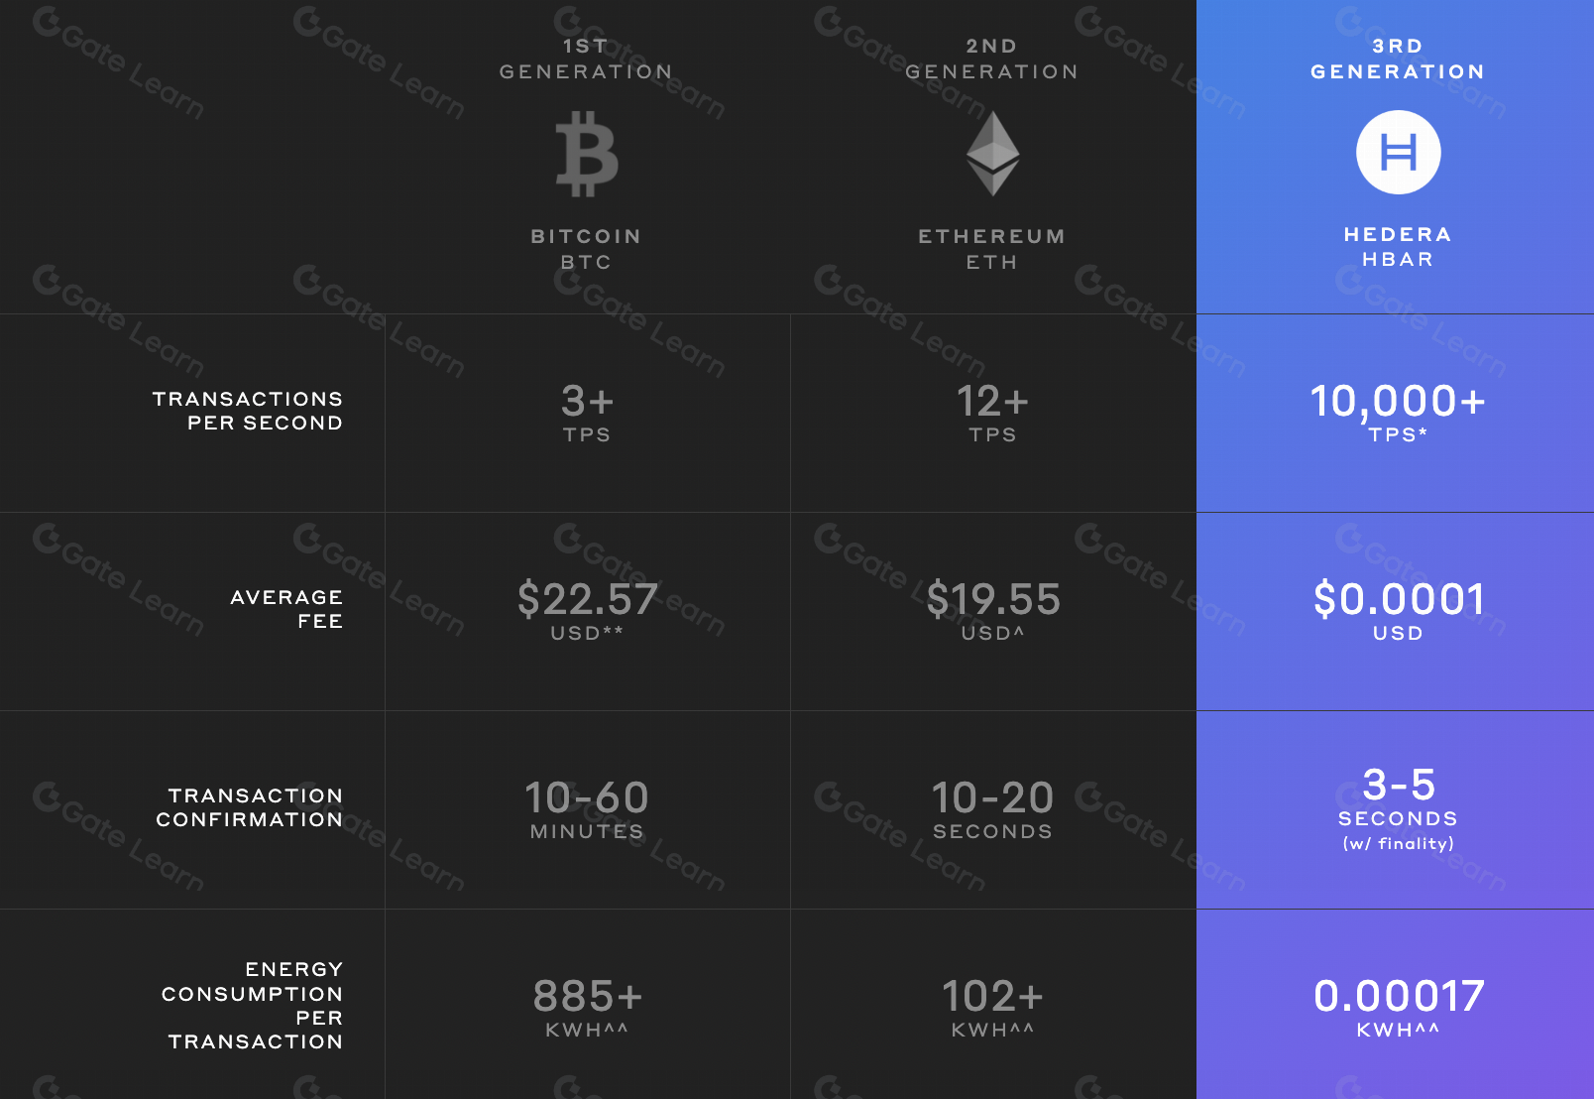
Task: Select the 2nd Generation column header
Action: point(992,59)
